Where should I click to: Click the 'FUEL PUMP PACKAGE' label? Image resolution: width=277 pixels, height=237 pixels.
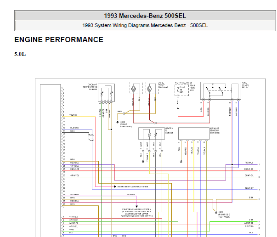coord(164,85)
